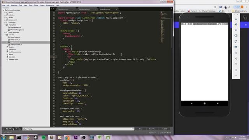
Task: Expand the assets folder
Action: point(5,17)
